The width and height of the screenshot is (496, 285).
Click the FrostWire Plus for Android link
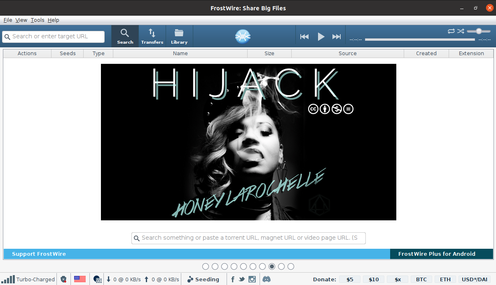pyautogui.click(x=437, y=254)
